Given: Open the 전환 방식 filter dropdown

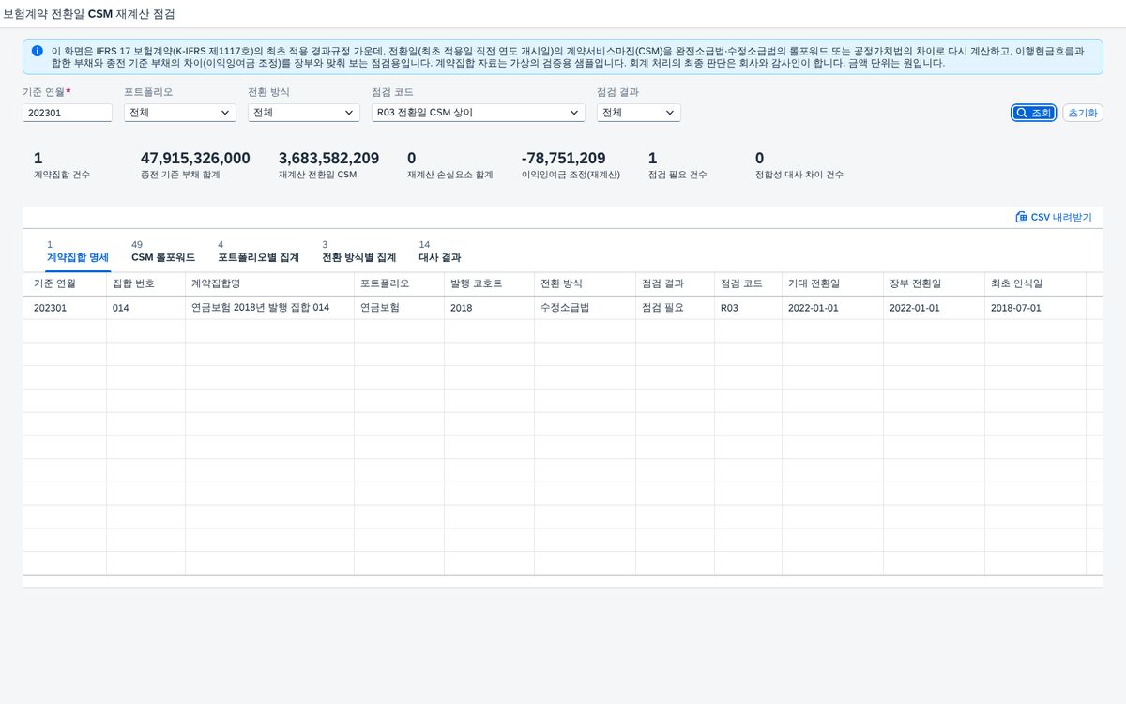Looking at the screenshot, I should (x=303, y=113).
